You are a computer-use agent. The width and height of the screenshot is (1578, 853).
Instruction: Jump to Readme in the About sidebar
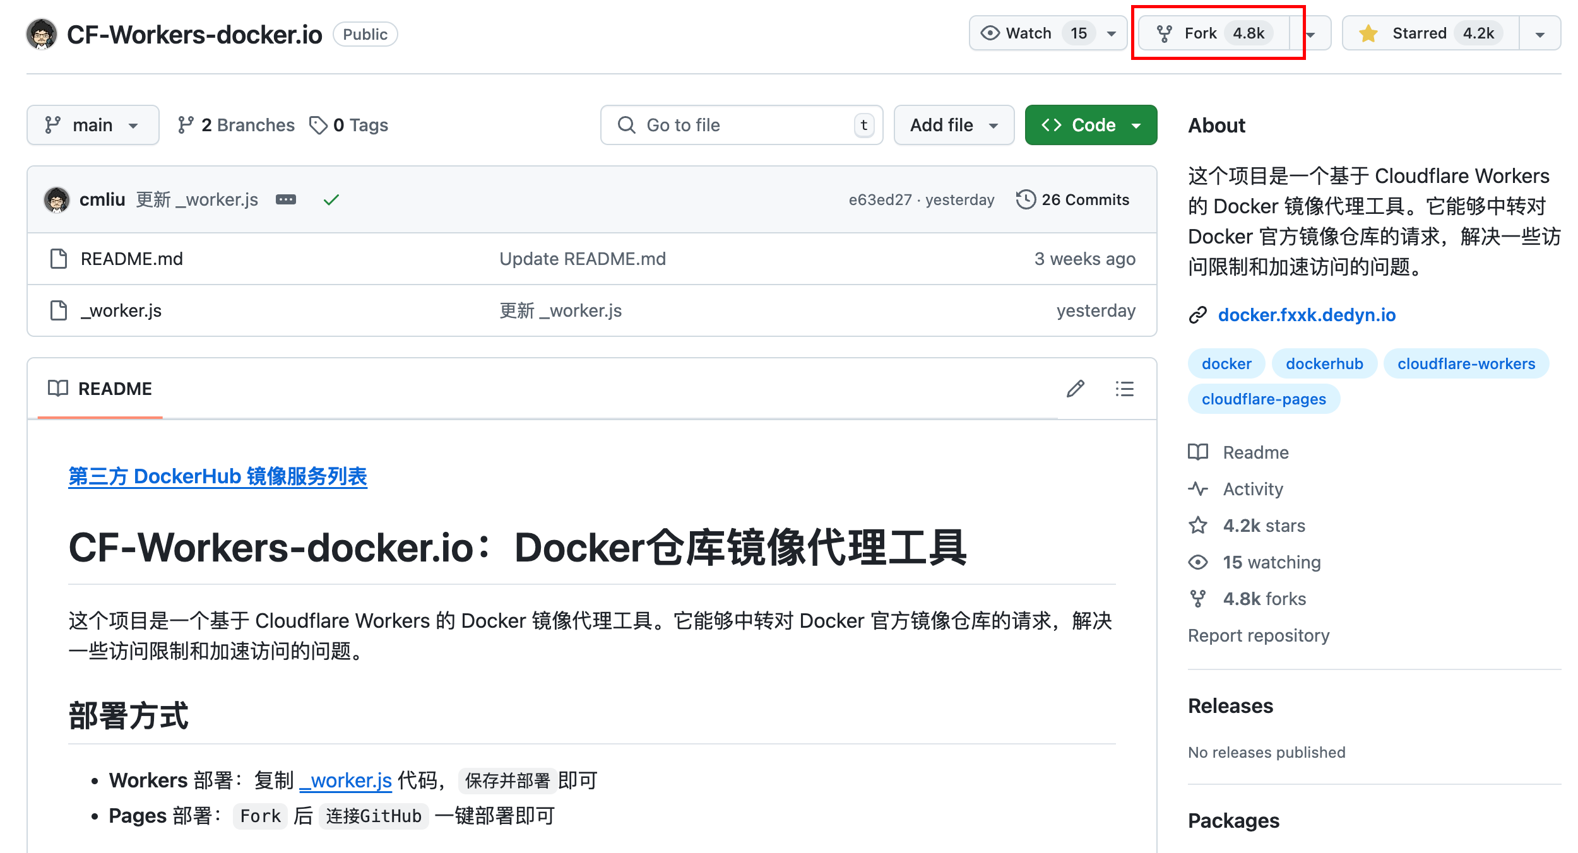click(1255, 452)
